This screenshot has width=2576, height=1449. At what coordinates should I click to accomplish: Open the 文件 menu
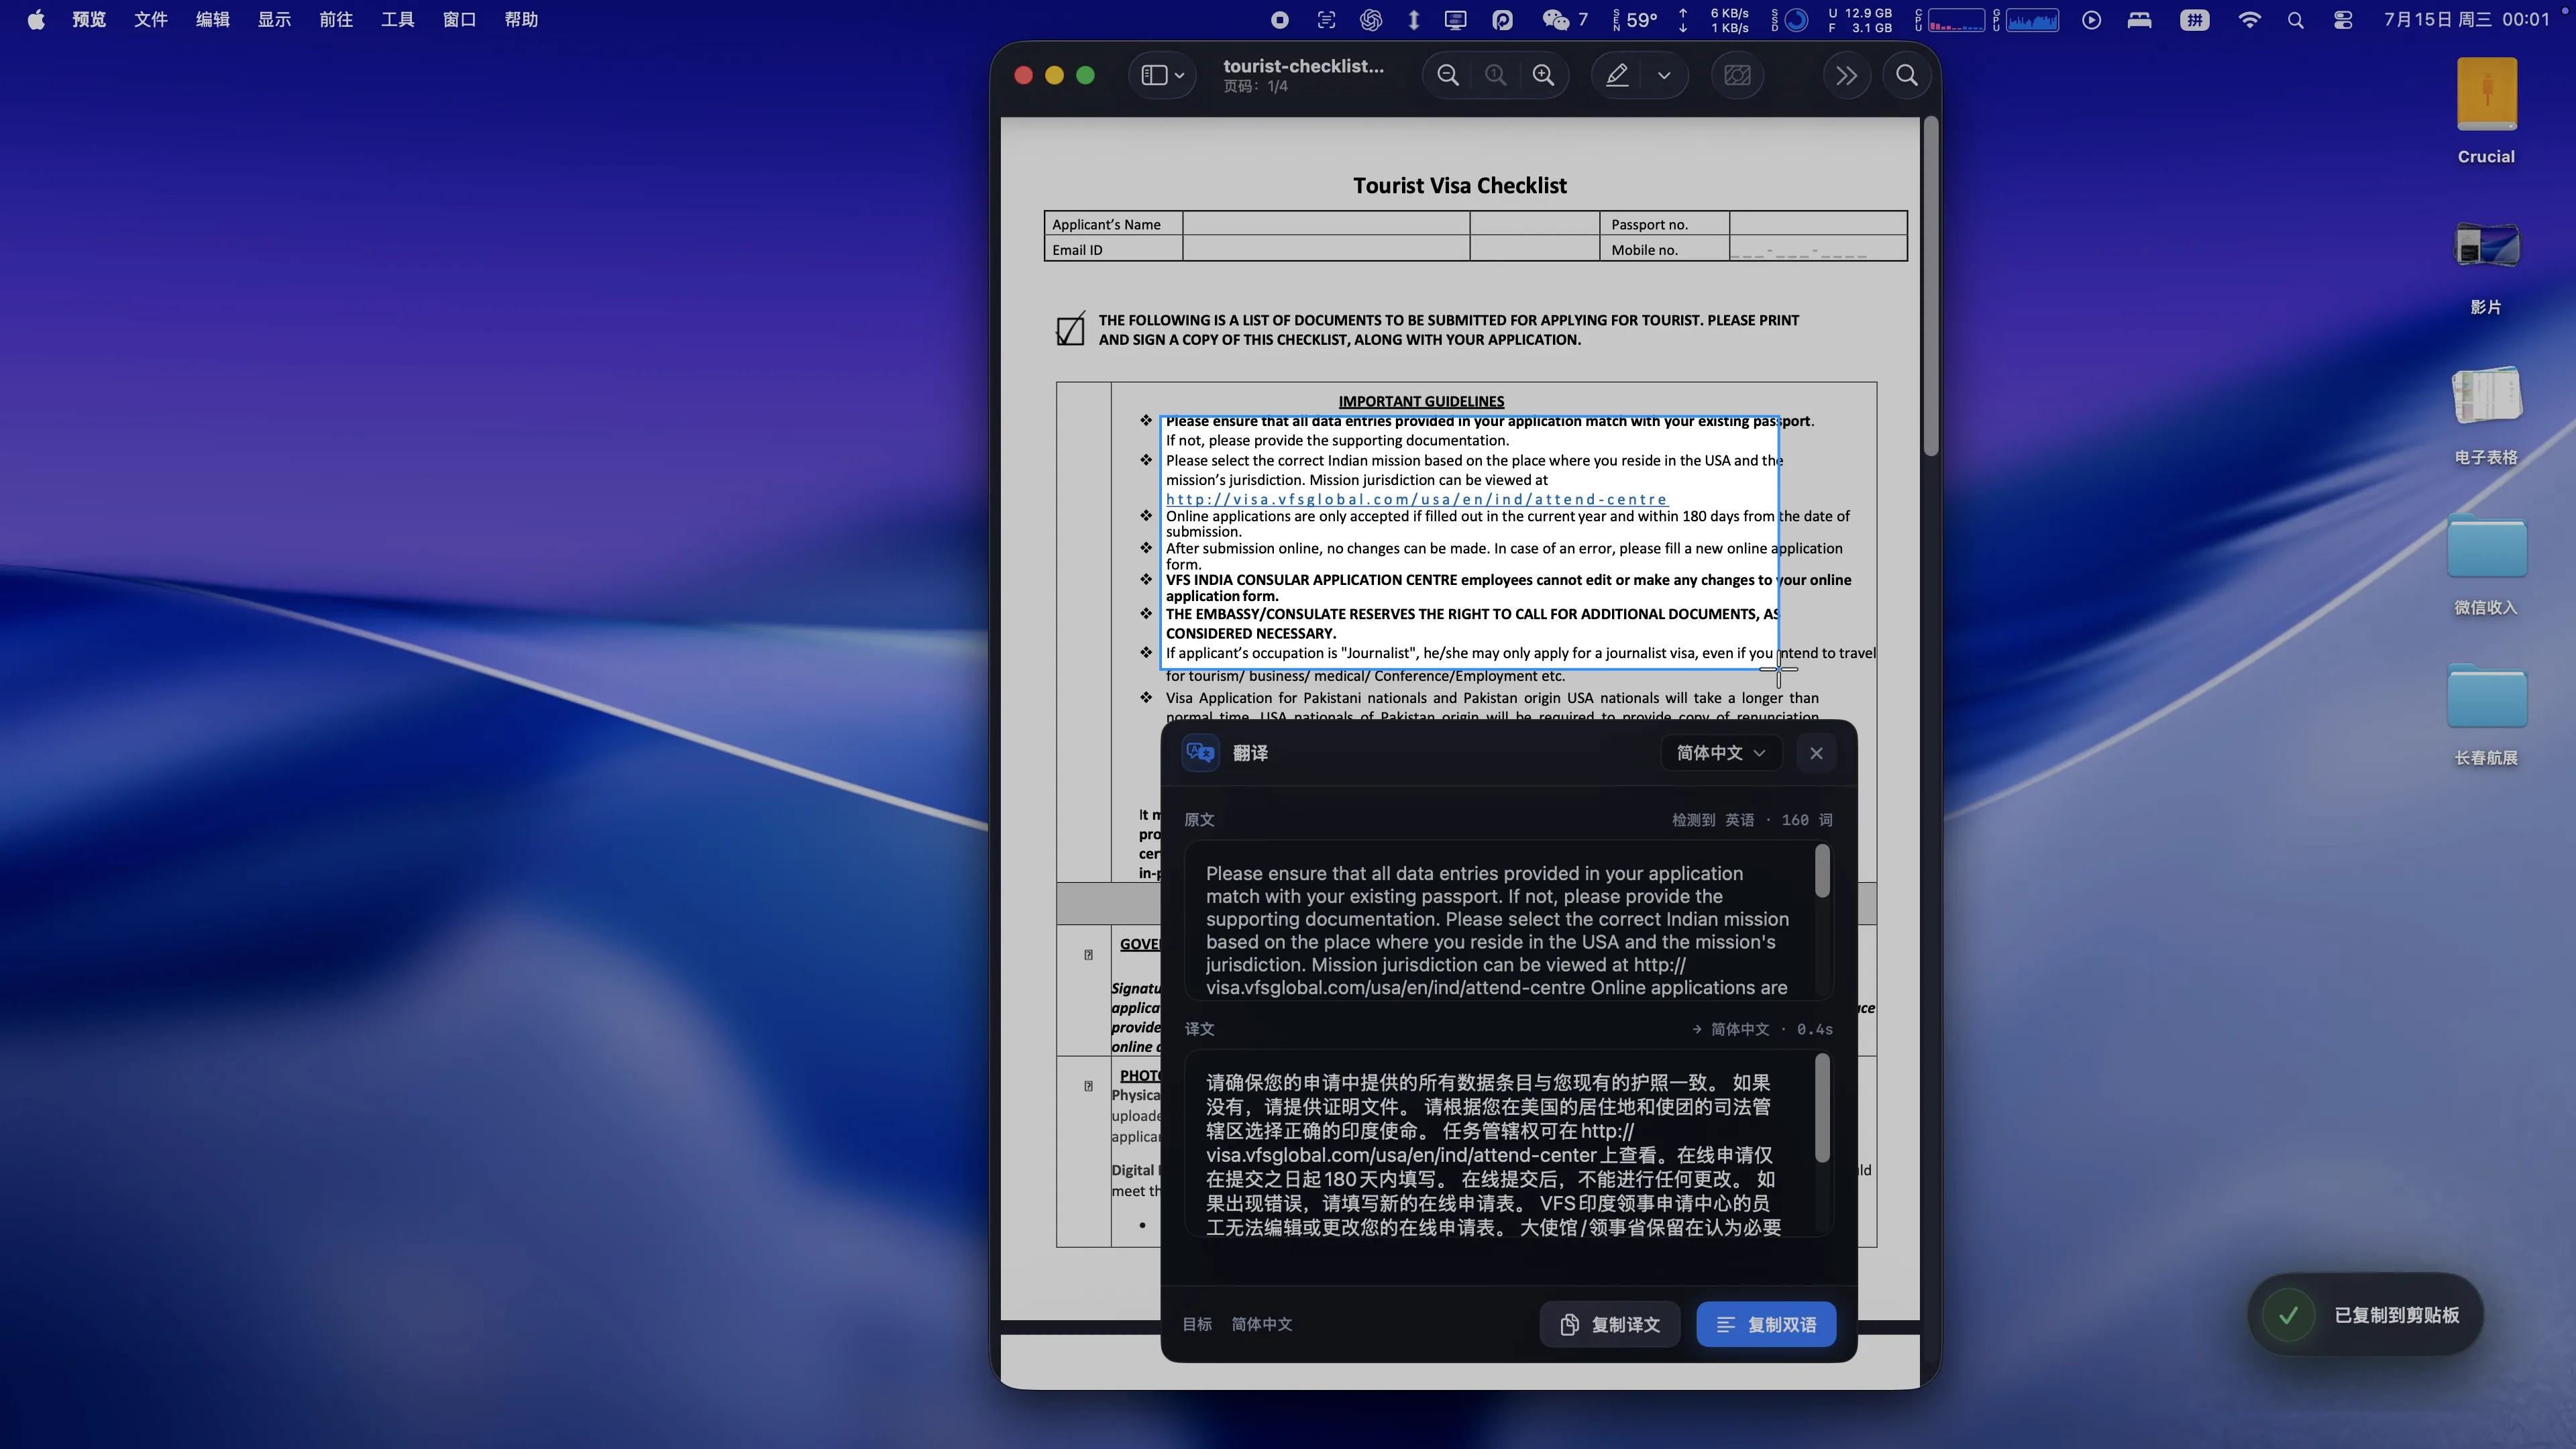click(x=151, y=19)
